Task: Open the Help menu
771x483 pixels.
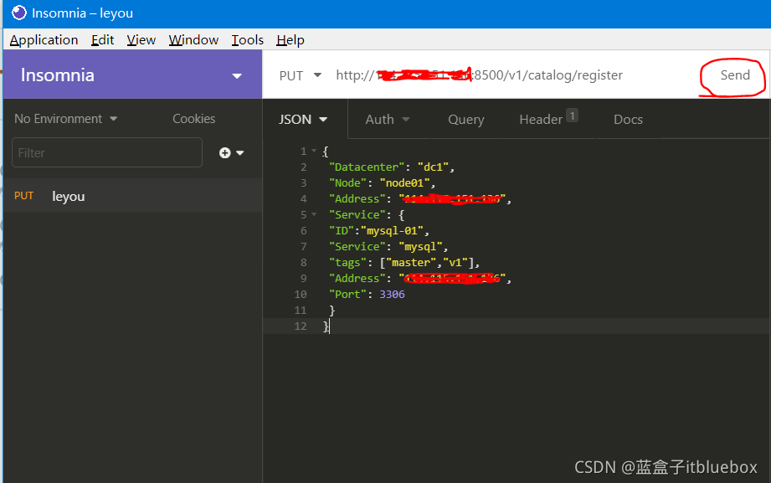Action: click(290, 40)
